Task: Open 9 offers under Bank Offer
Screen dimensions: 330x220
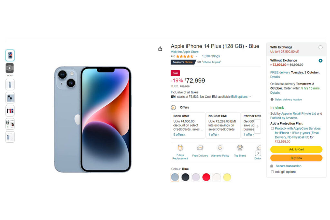Action: (179, 135)
